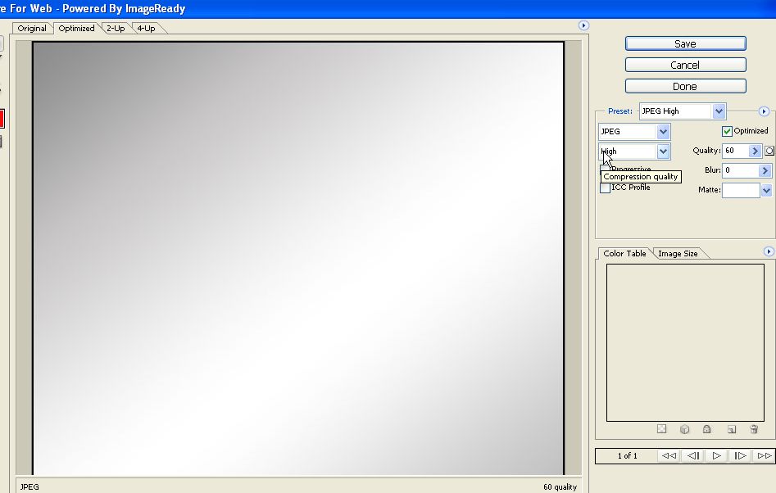The width and height of the screenshot is (776, 493).
Task: Click the web-safe cube shift icon
Action: [684, 429]
